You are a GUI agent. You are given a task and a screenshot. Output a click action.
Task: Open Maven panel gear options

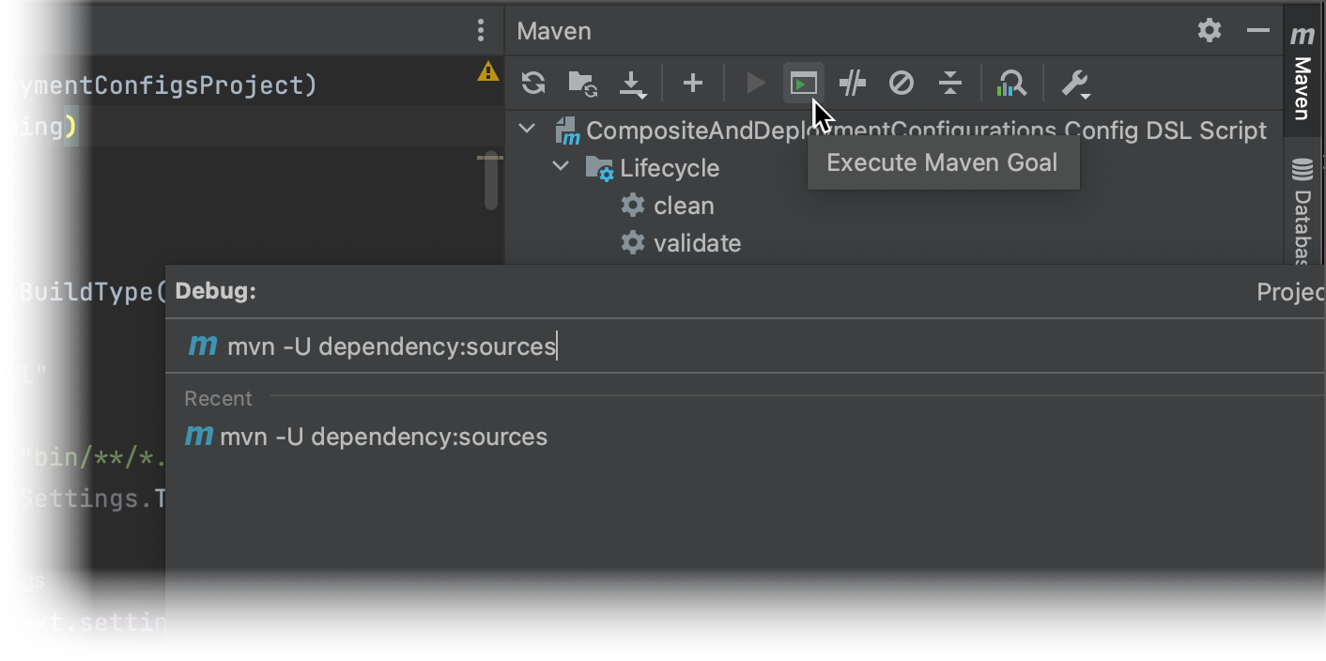tap(1210, 31)
